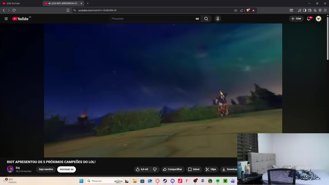
Task: Open YouTube notifications bell
Action: coord(309,18)
